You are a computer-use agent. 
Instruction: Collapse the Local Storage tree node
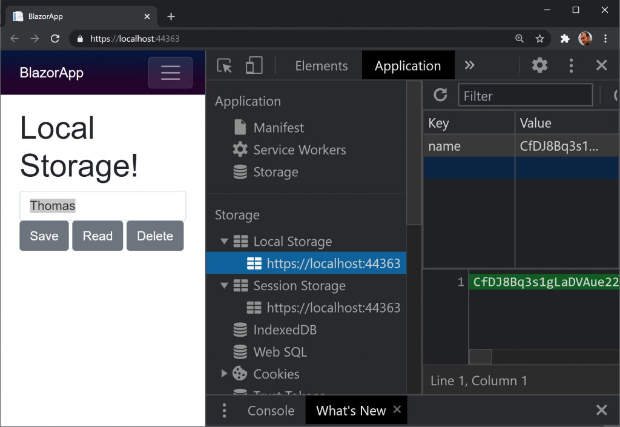pos(224,241)
